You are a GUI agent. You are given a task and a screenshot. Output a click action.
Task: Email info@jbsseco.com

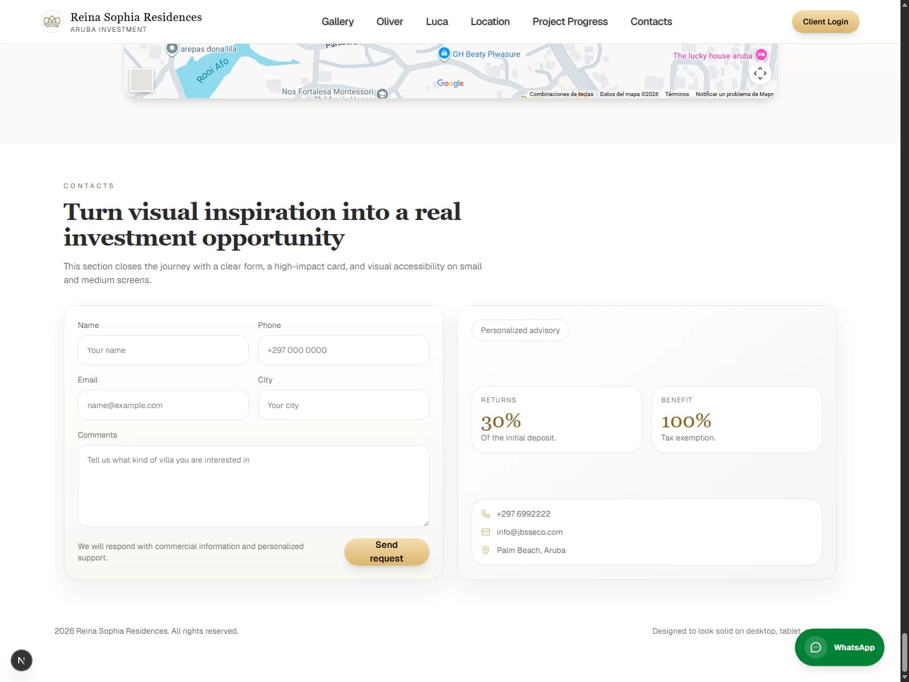click(529, 532)
